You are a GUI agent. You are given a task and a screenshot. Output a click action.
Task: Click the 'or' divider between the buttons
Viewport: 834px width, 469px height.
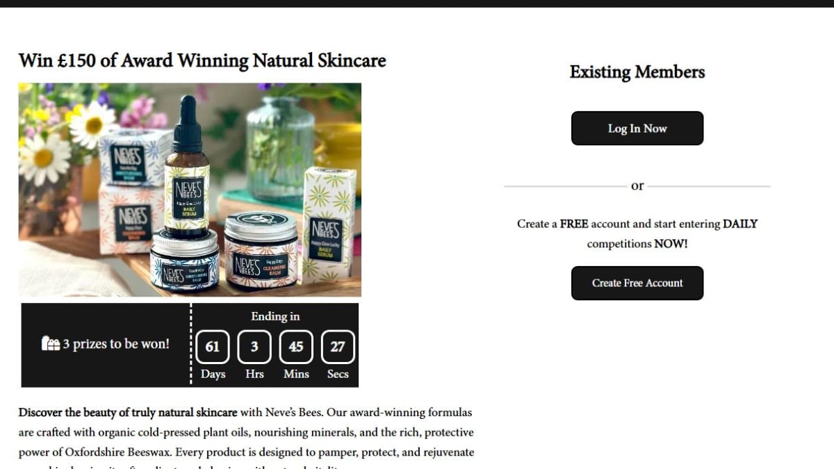tap(637, 186)
